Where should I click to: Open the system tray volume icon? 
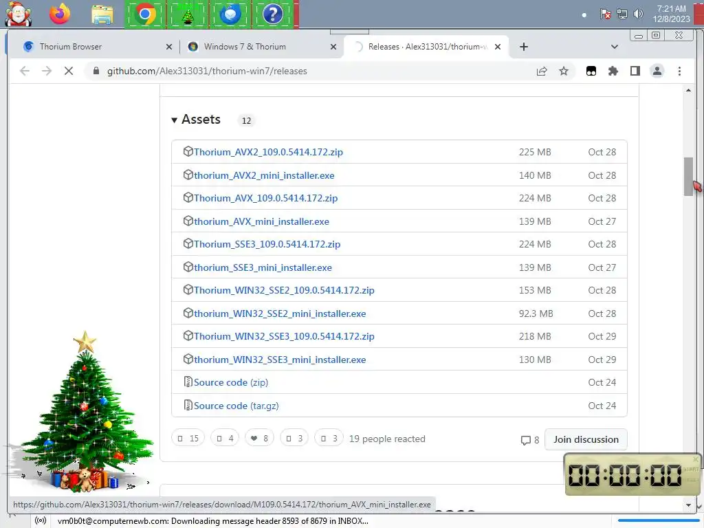(638, 14)
